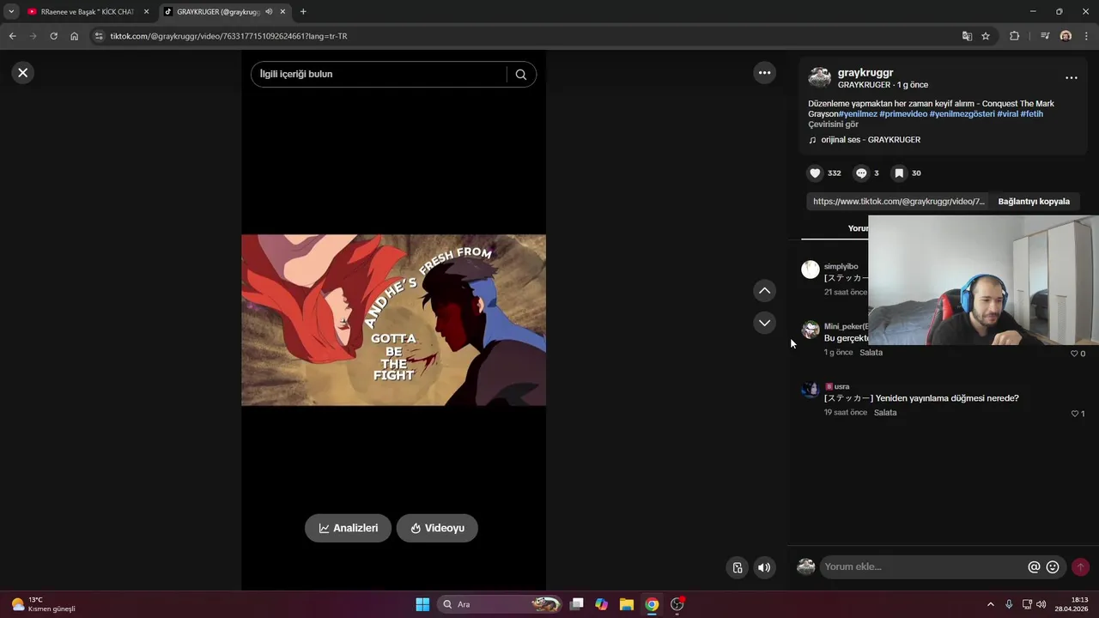Click the browser home icon
This screenshot has height=618, width=1099.
(75, 36)
